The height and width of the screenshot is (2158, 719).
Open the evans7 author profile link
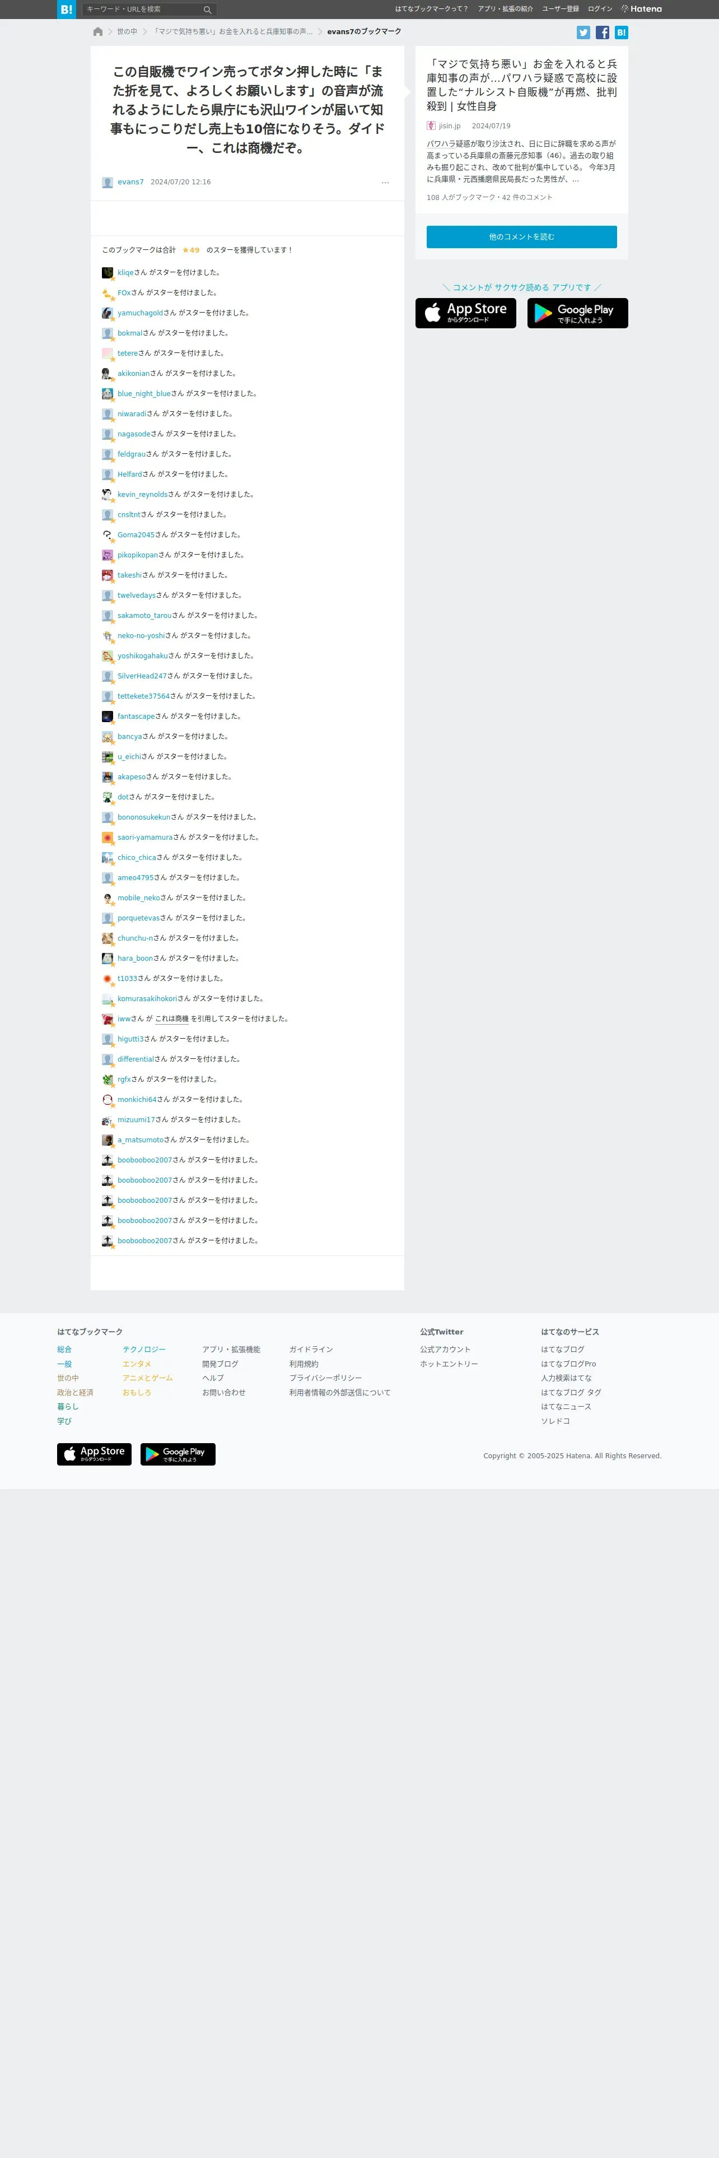[x=130, y=182]
